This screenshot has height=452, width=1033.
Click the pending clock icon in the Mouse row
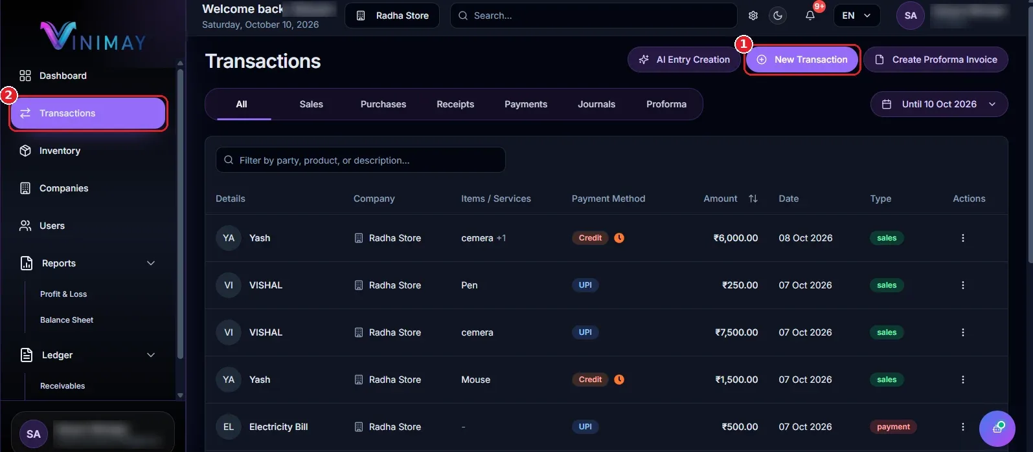pyautogui.click(x=619, y=380)
